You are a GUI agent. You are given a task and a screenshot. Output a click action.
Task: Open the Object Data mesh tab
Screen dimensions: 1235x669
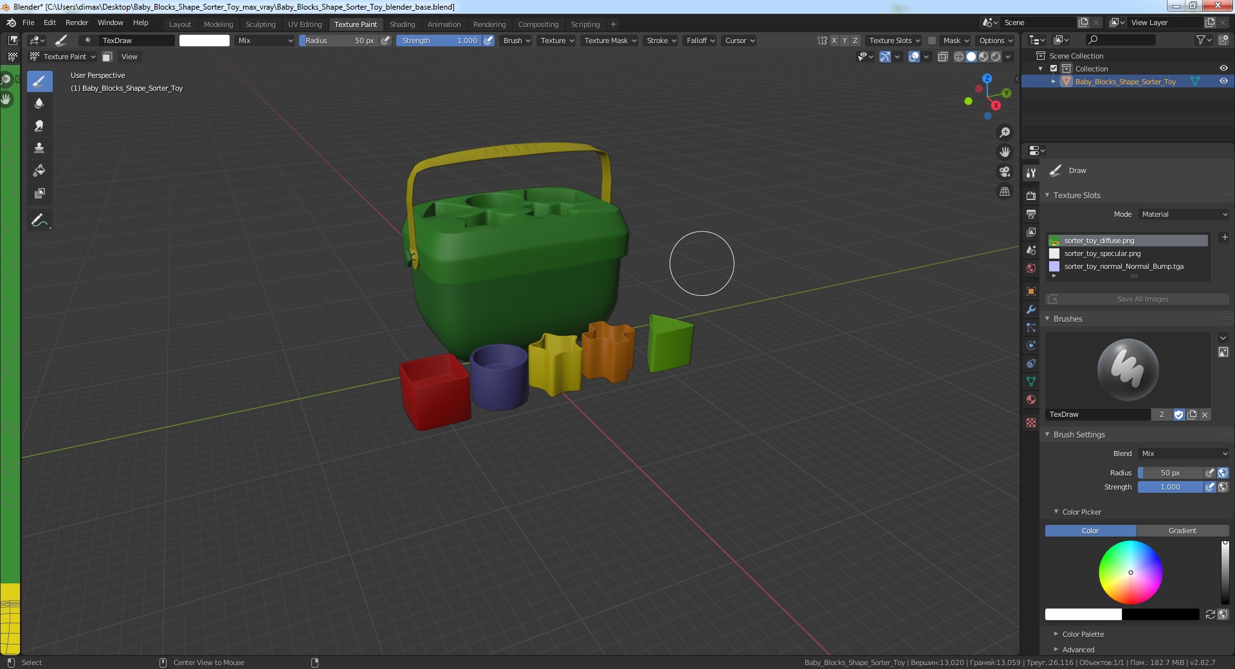[x=1031, y=381]
